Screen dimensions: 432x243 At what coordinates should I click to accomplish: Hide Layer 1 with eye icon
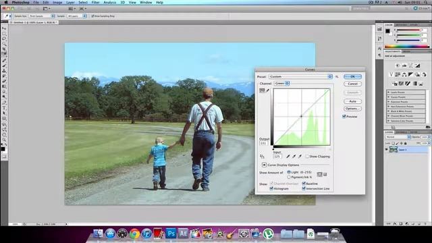pyautogui.click(x=386, y=150)
